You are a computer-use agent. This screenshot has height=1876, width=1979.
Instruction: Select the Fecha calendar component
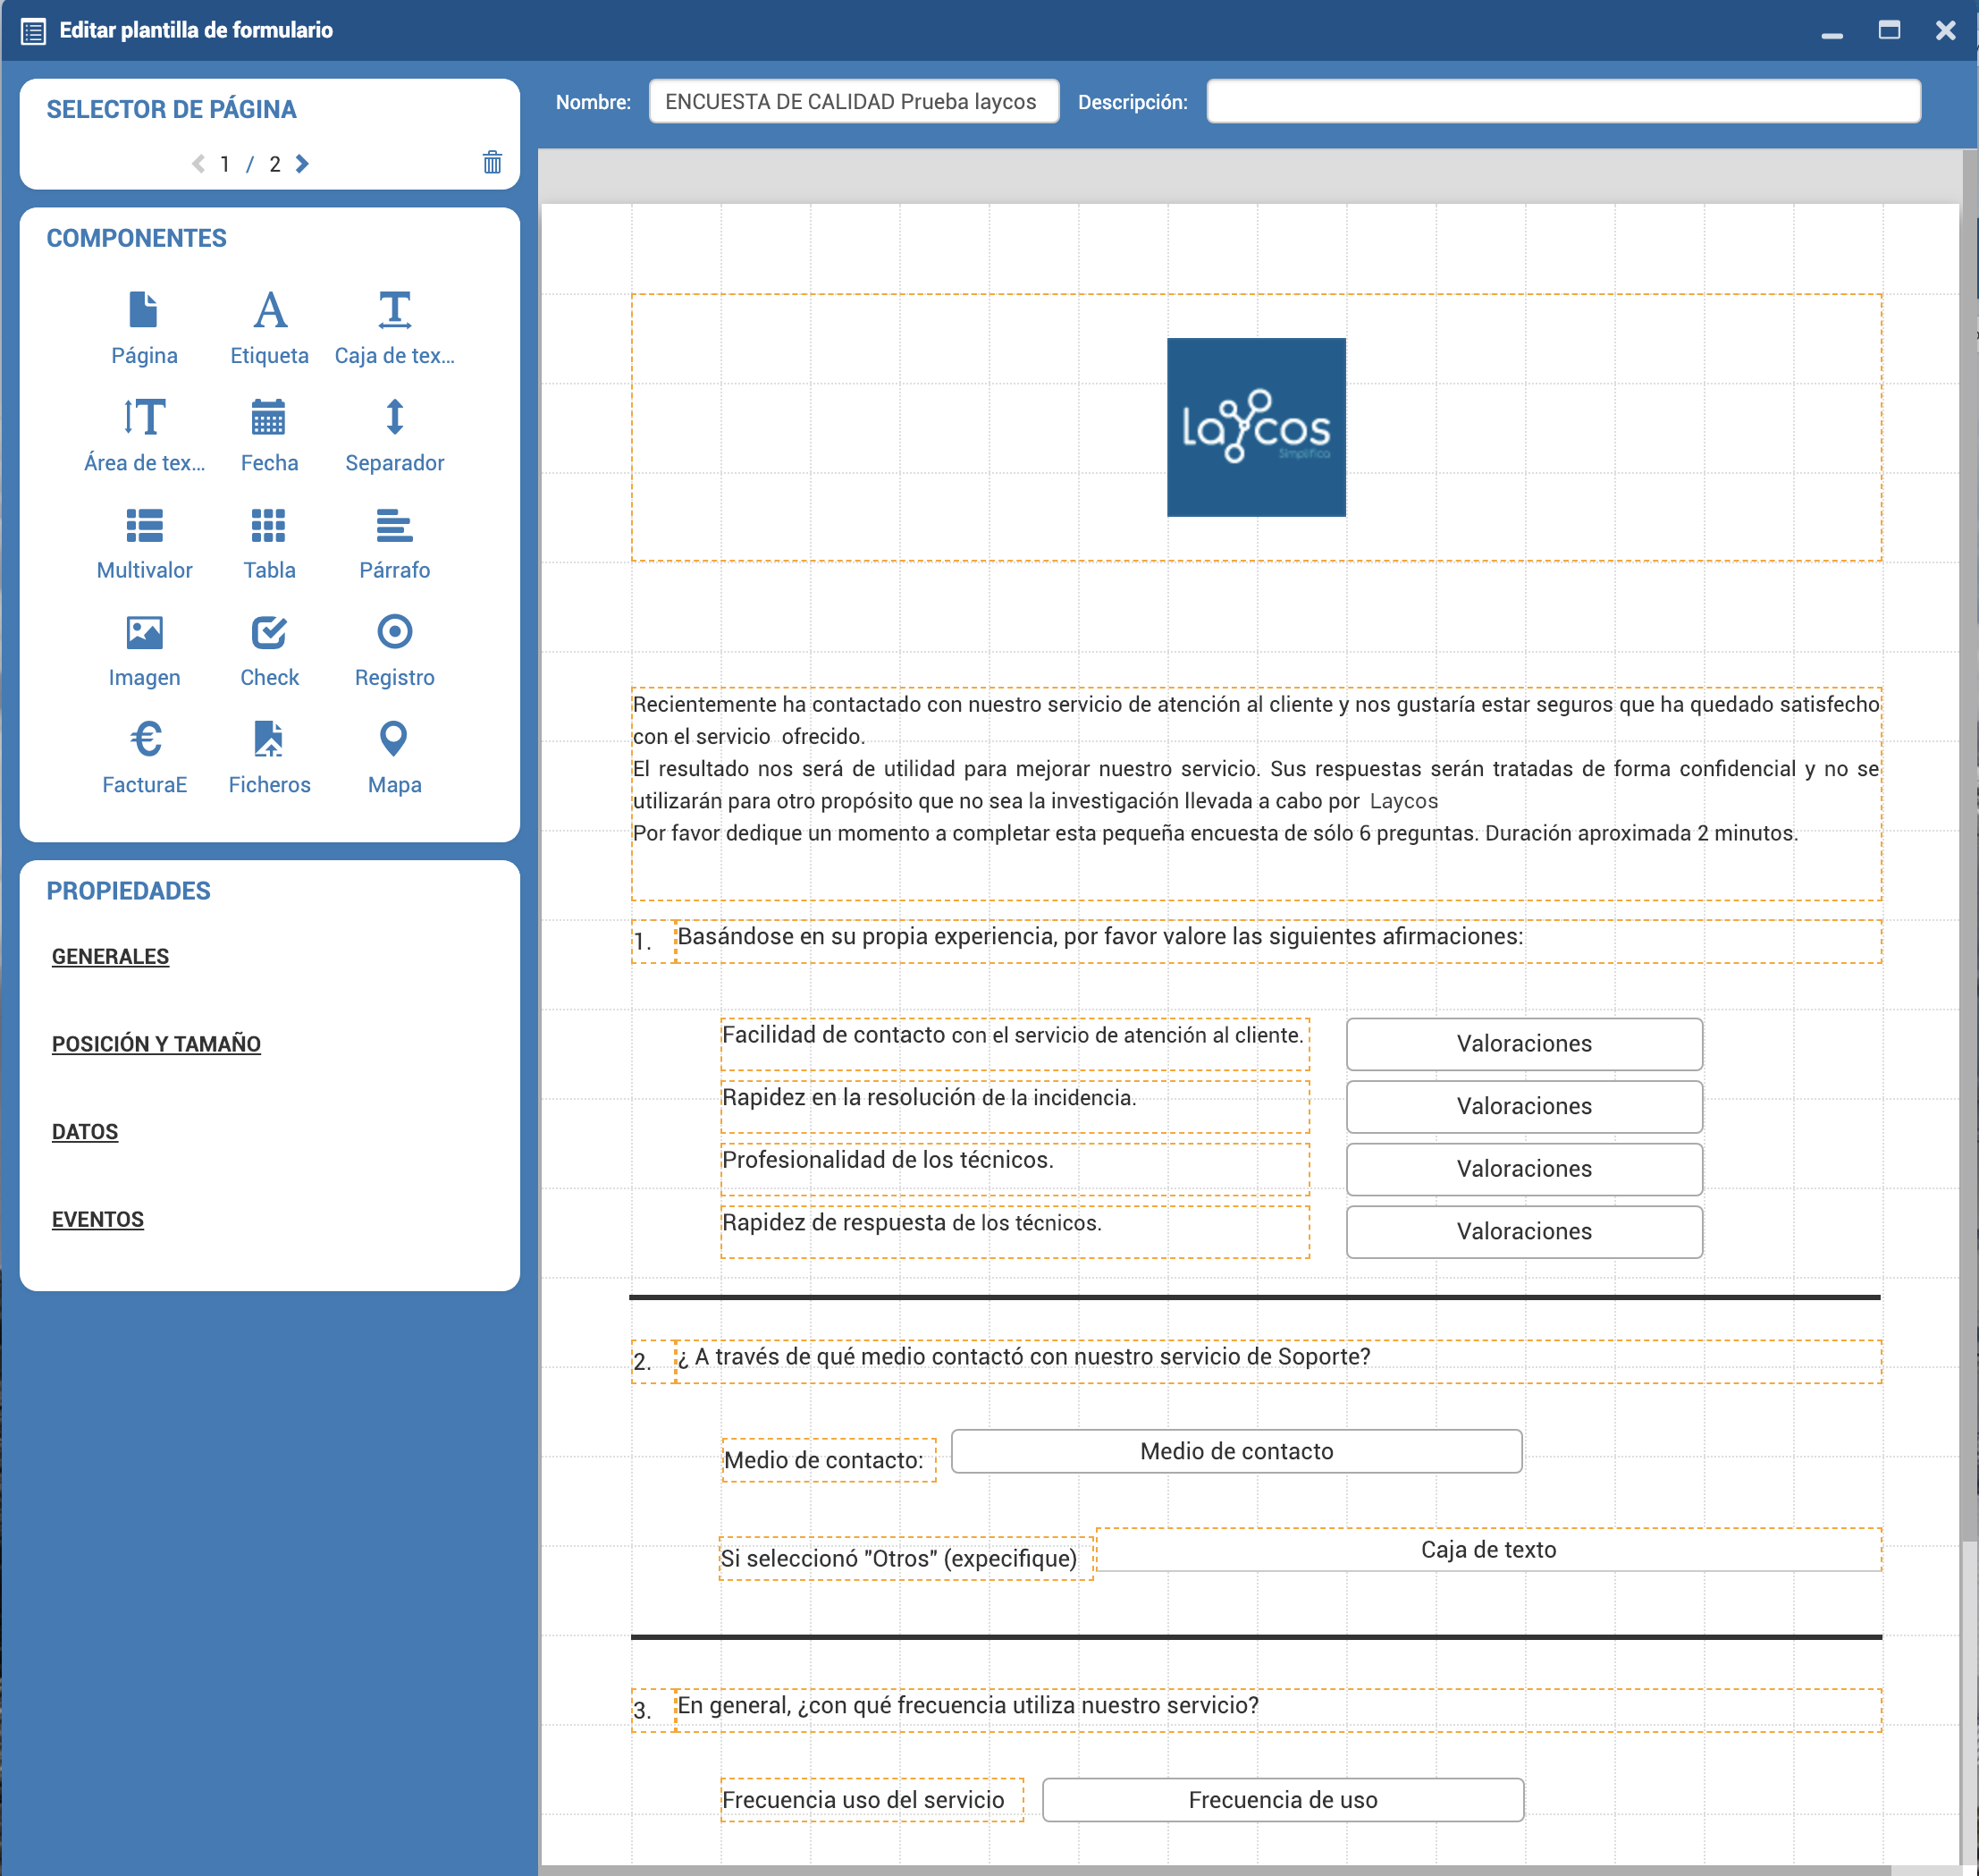tap(269, 417)
